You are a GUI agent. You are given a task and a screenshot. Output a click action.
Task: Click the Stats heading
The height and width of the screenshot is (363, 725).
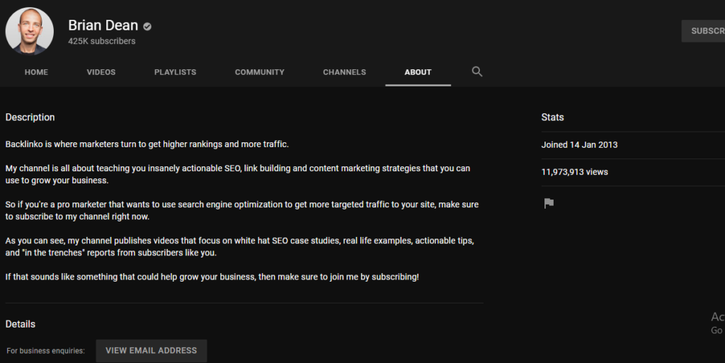[x=552, y=117]
